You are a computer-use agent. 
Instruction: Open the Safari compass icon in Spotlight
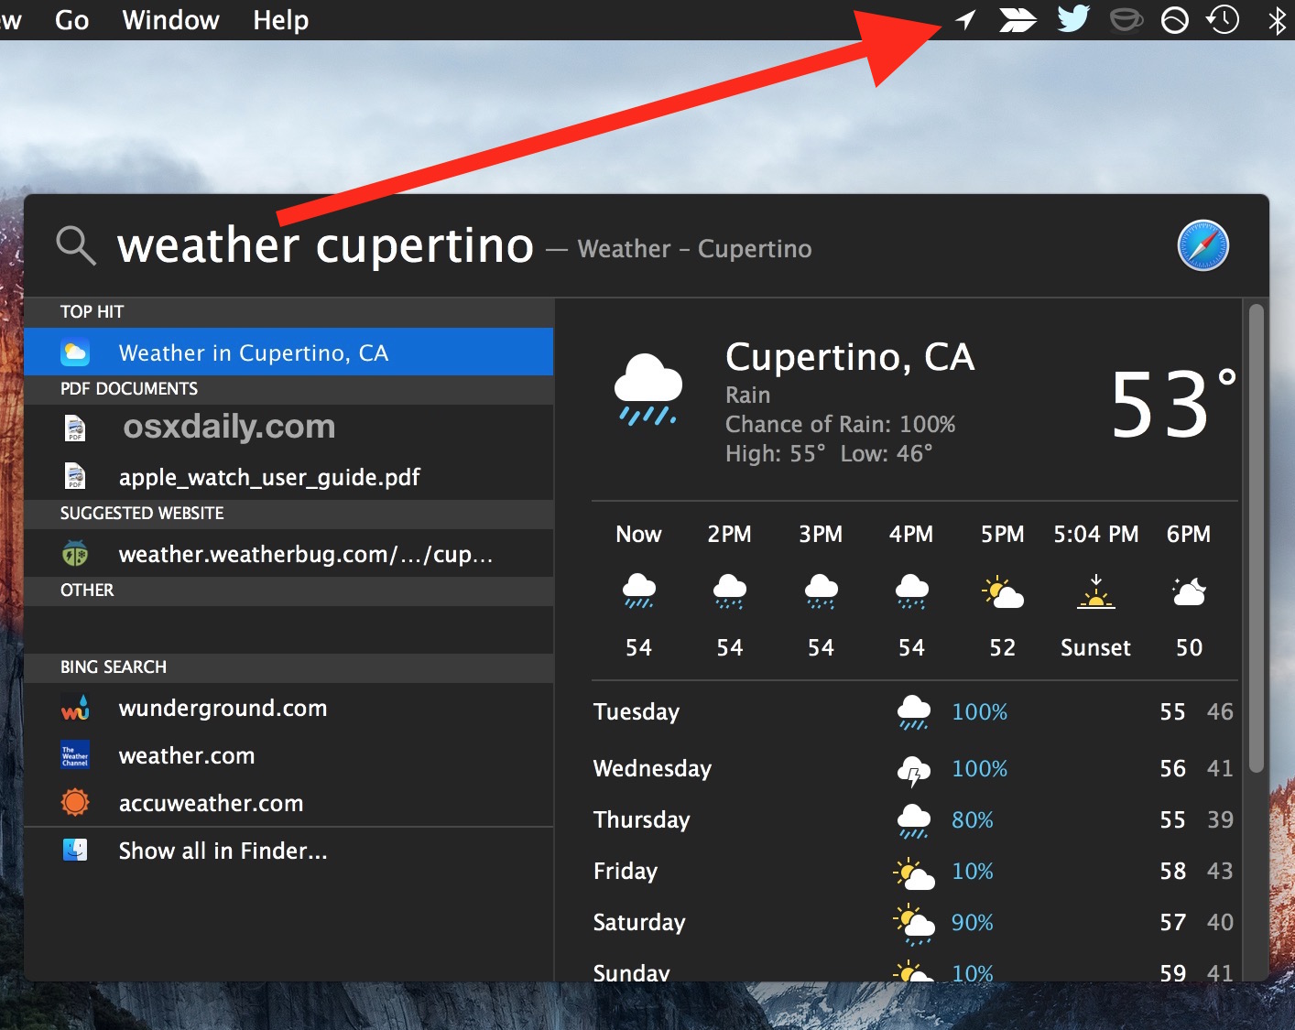(x=1203, y=245)
